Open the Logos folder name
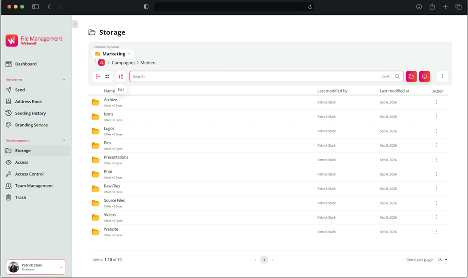Image resolution: width=468 pixels, height=278 pixels. pyautogui.click(x=109, y=128)
